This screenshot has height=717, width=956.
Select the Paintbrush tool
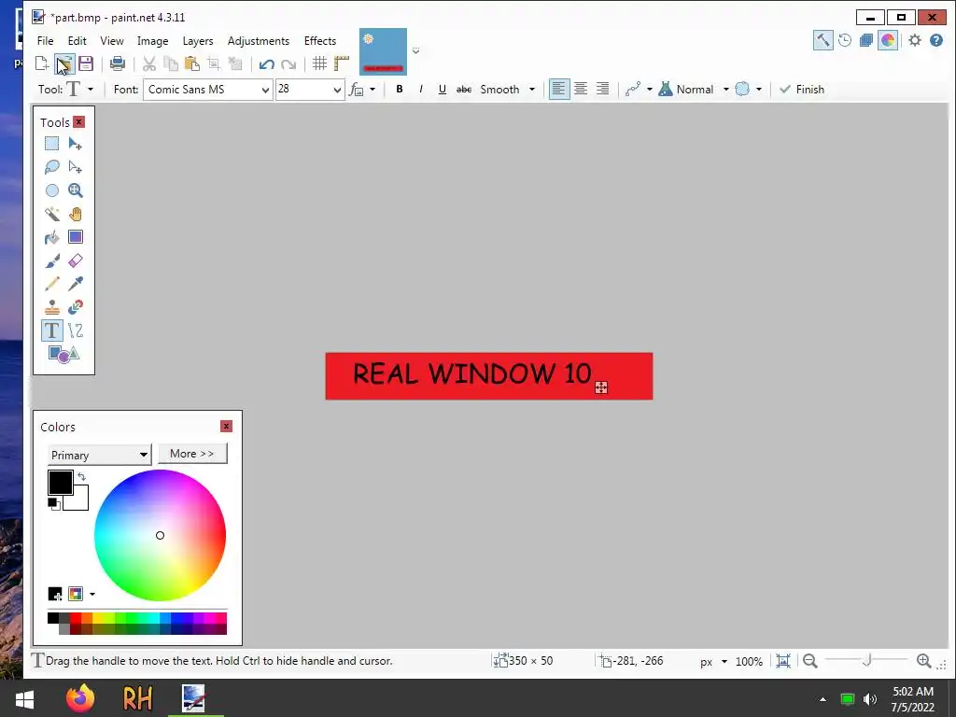[x=52, y=261]
